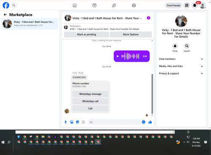Image resolution: width=211 pixels, height=155 pixels.
Task: Go back using the Marketplace arrow
Action: coord(5,15)
